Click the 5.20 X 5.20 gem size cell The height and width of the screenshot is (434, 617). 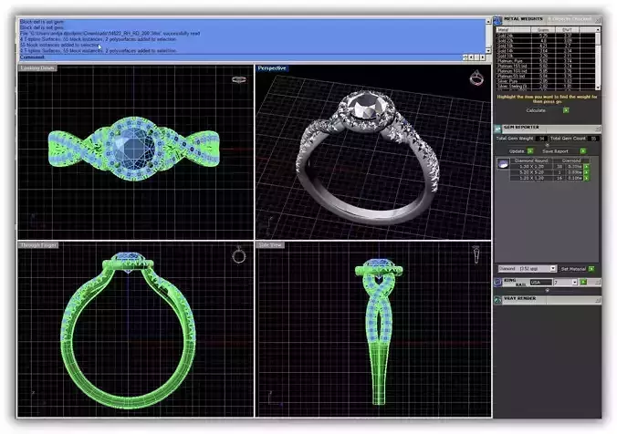[x=531, y=172]
